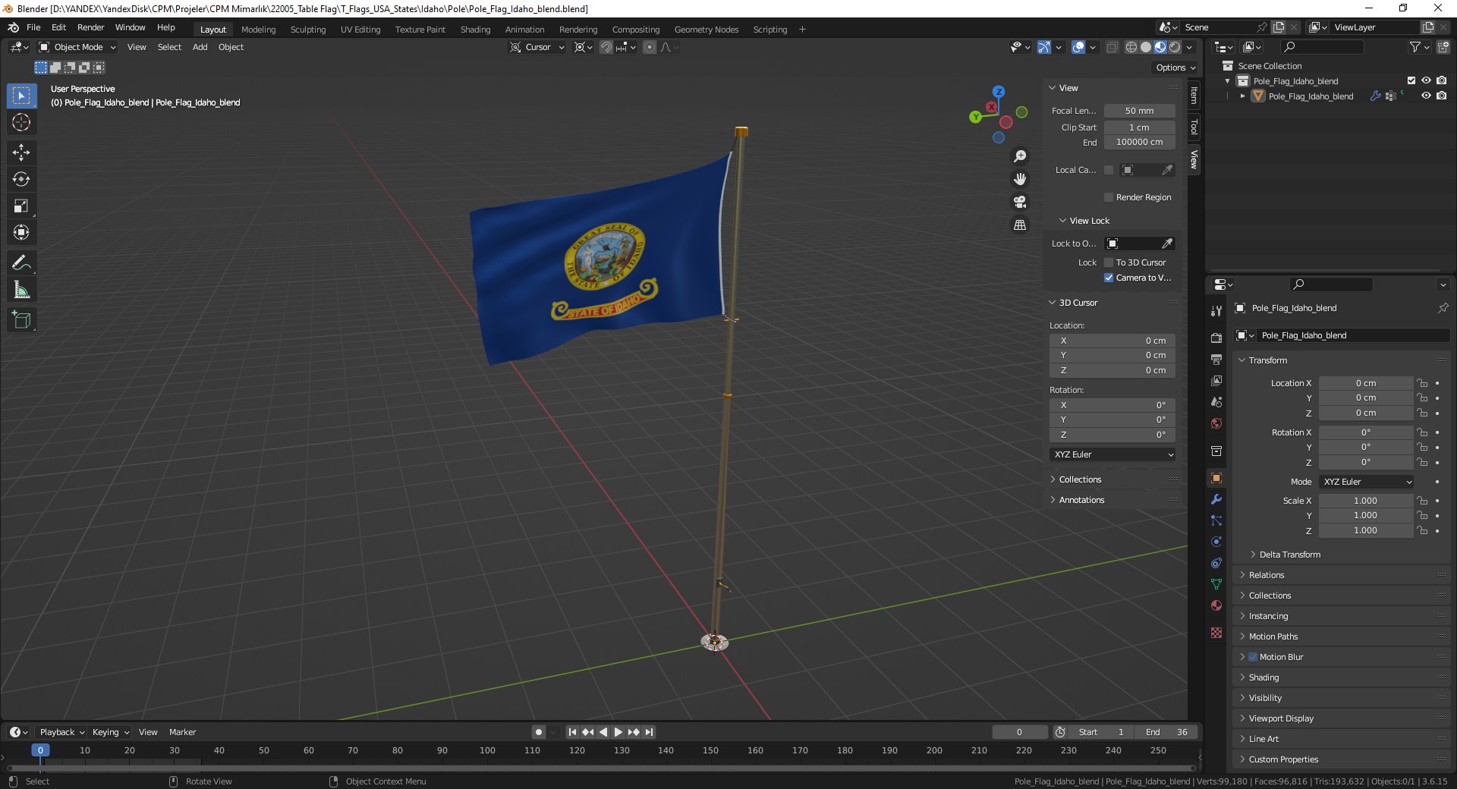Open the World properties tab
This screenshot has height=789, width=1457.
[1216, 423]
